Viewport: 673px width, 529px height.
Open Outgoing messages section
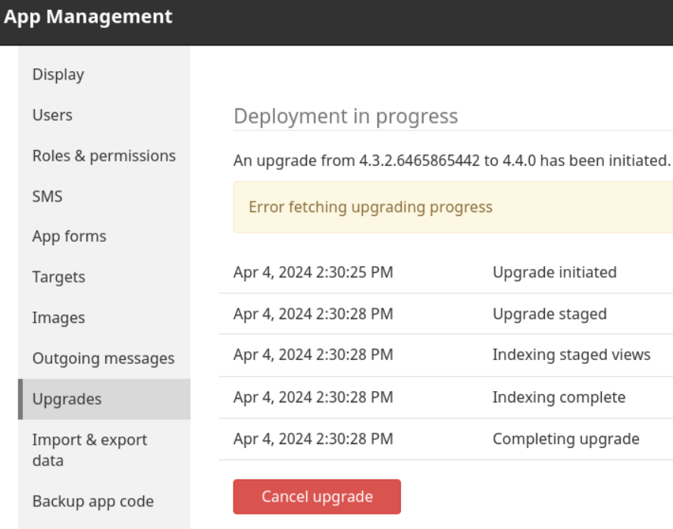(103, 358)
